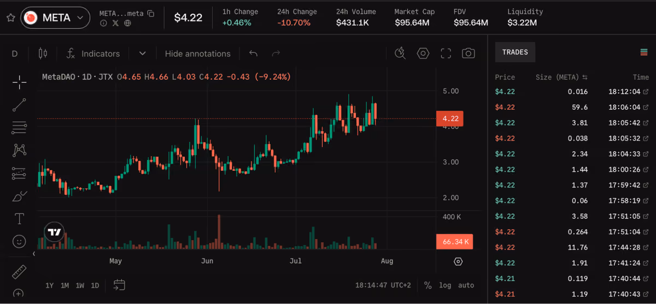Image resolution: width=656 pixels, height=304 pixels.
Task: Expand the indicator templates chevron dropdown
Action: point(142,53)
